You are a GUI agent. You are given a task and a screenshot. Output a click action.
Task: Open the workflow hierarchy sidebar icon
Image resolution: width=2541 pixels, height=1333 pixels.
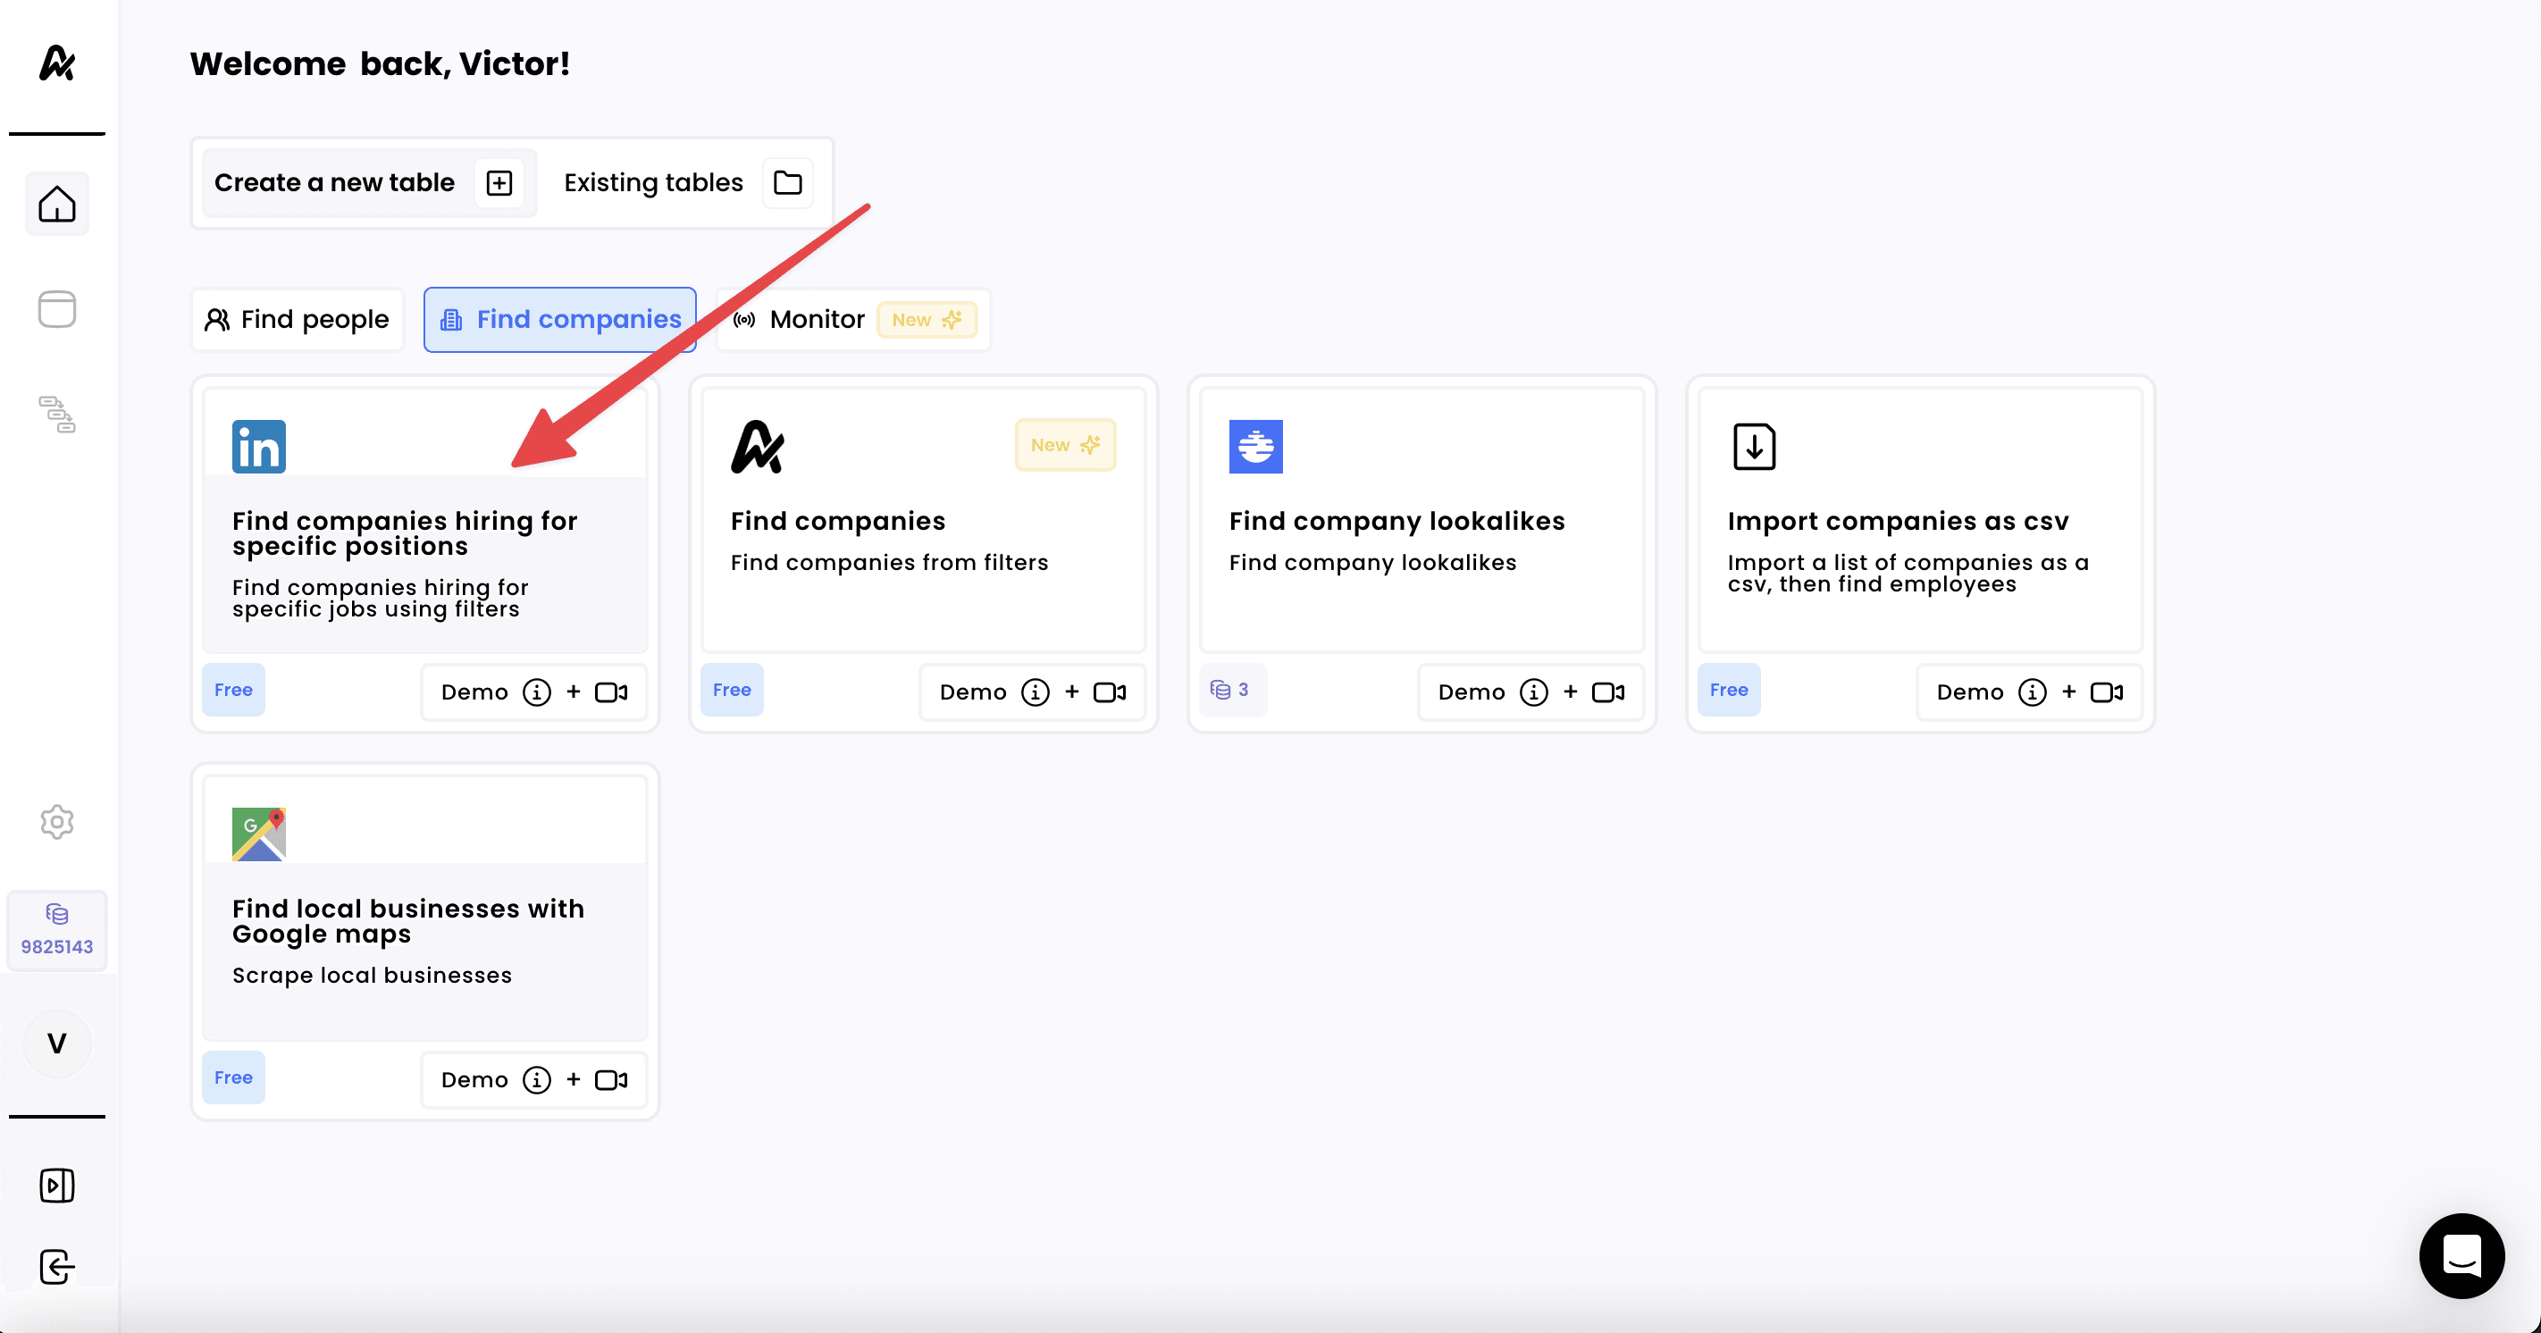56,415
